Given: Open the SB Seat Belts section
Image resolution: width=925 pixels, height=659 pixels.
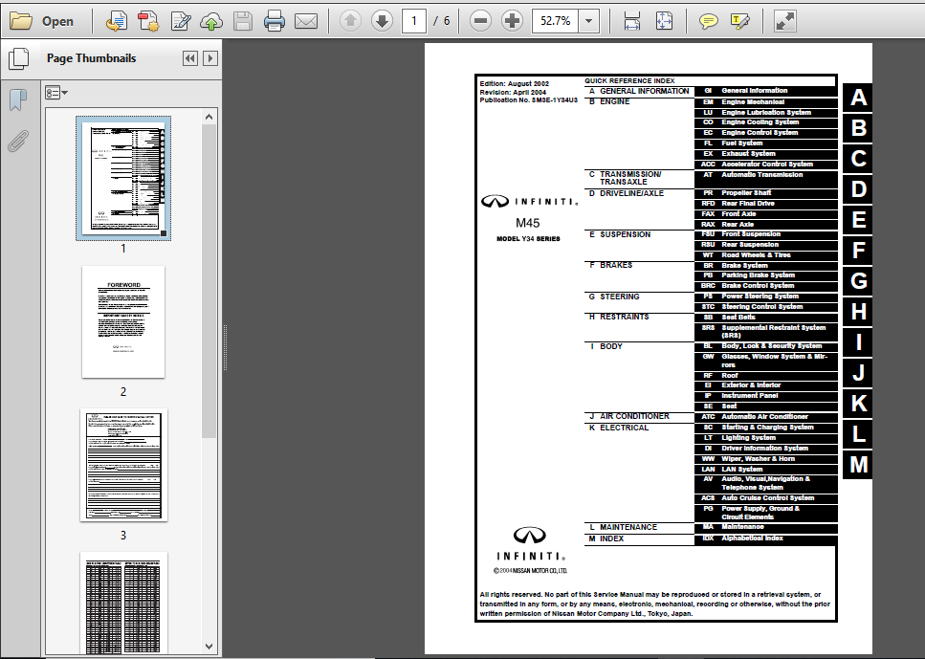Looking at the screenshot, I should [765, 318].
